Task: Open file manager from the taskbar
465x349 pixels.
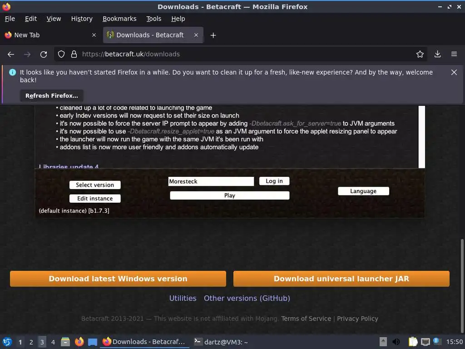Action: tap(65, 342)
